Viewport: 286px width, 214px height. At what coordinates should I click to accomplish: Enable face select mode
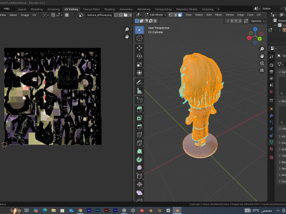pos(180,15)
